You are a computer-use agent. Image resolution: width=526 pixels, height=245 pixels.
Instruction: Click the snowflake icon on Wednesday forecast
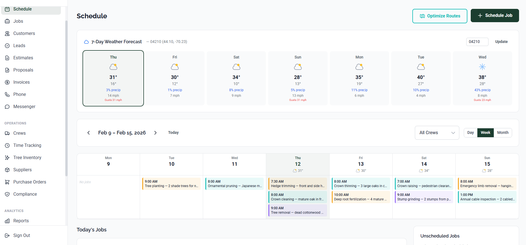pos(482,67)
